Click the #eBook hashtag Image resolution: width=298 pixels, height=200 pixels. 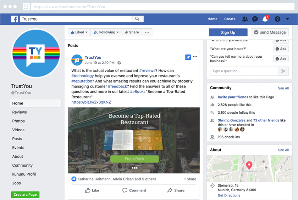click(x=137, y=92)
